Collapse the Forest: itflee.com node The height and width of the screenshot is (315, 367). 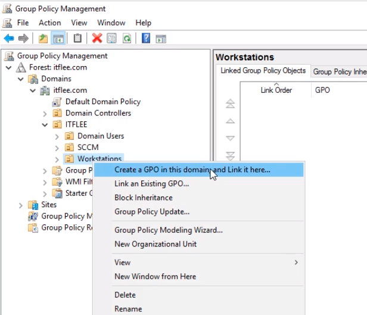click(9, 67)
